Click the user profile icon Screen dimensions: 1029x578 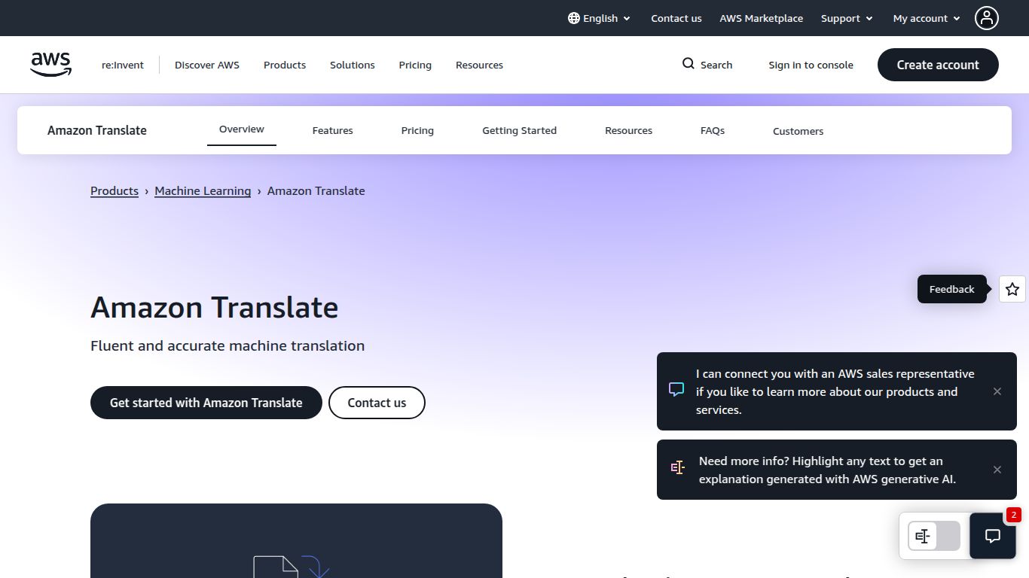[x=987, y=17]
